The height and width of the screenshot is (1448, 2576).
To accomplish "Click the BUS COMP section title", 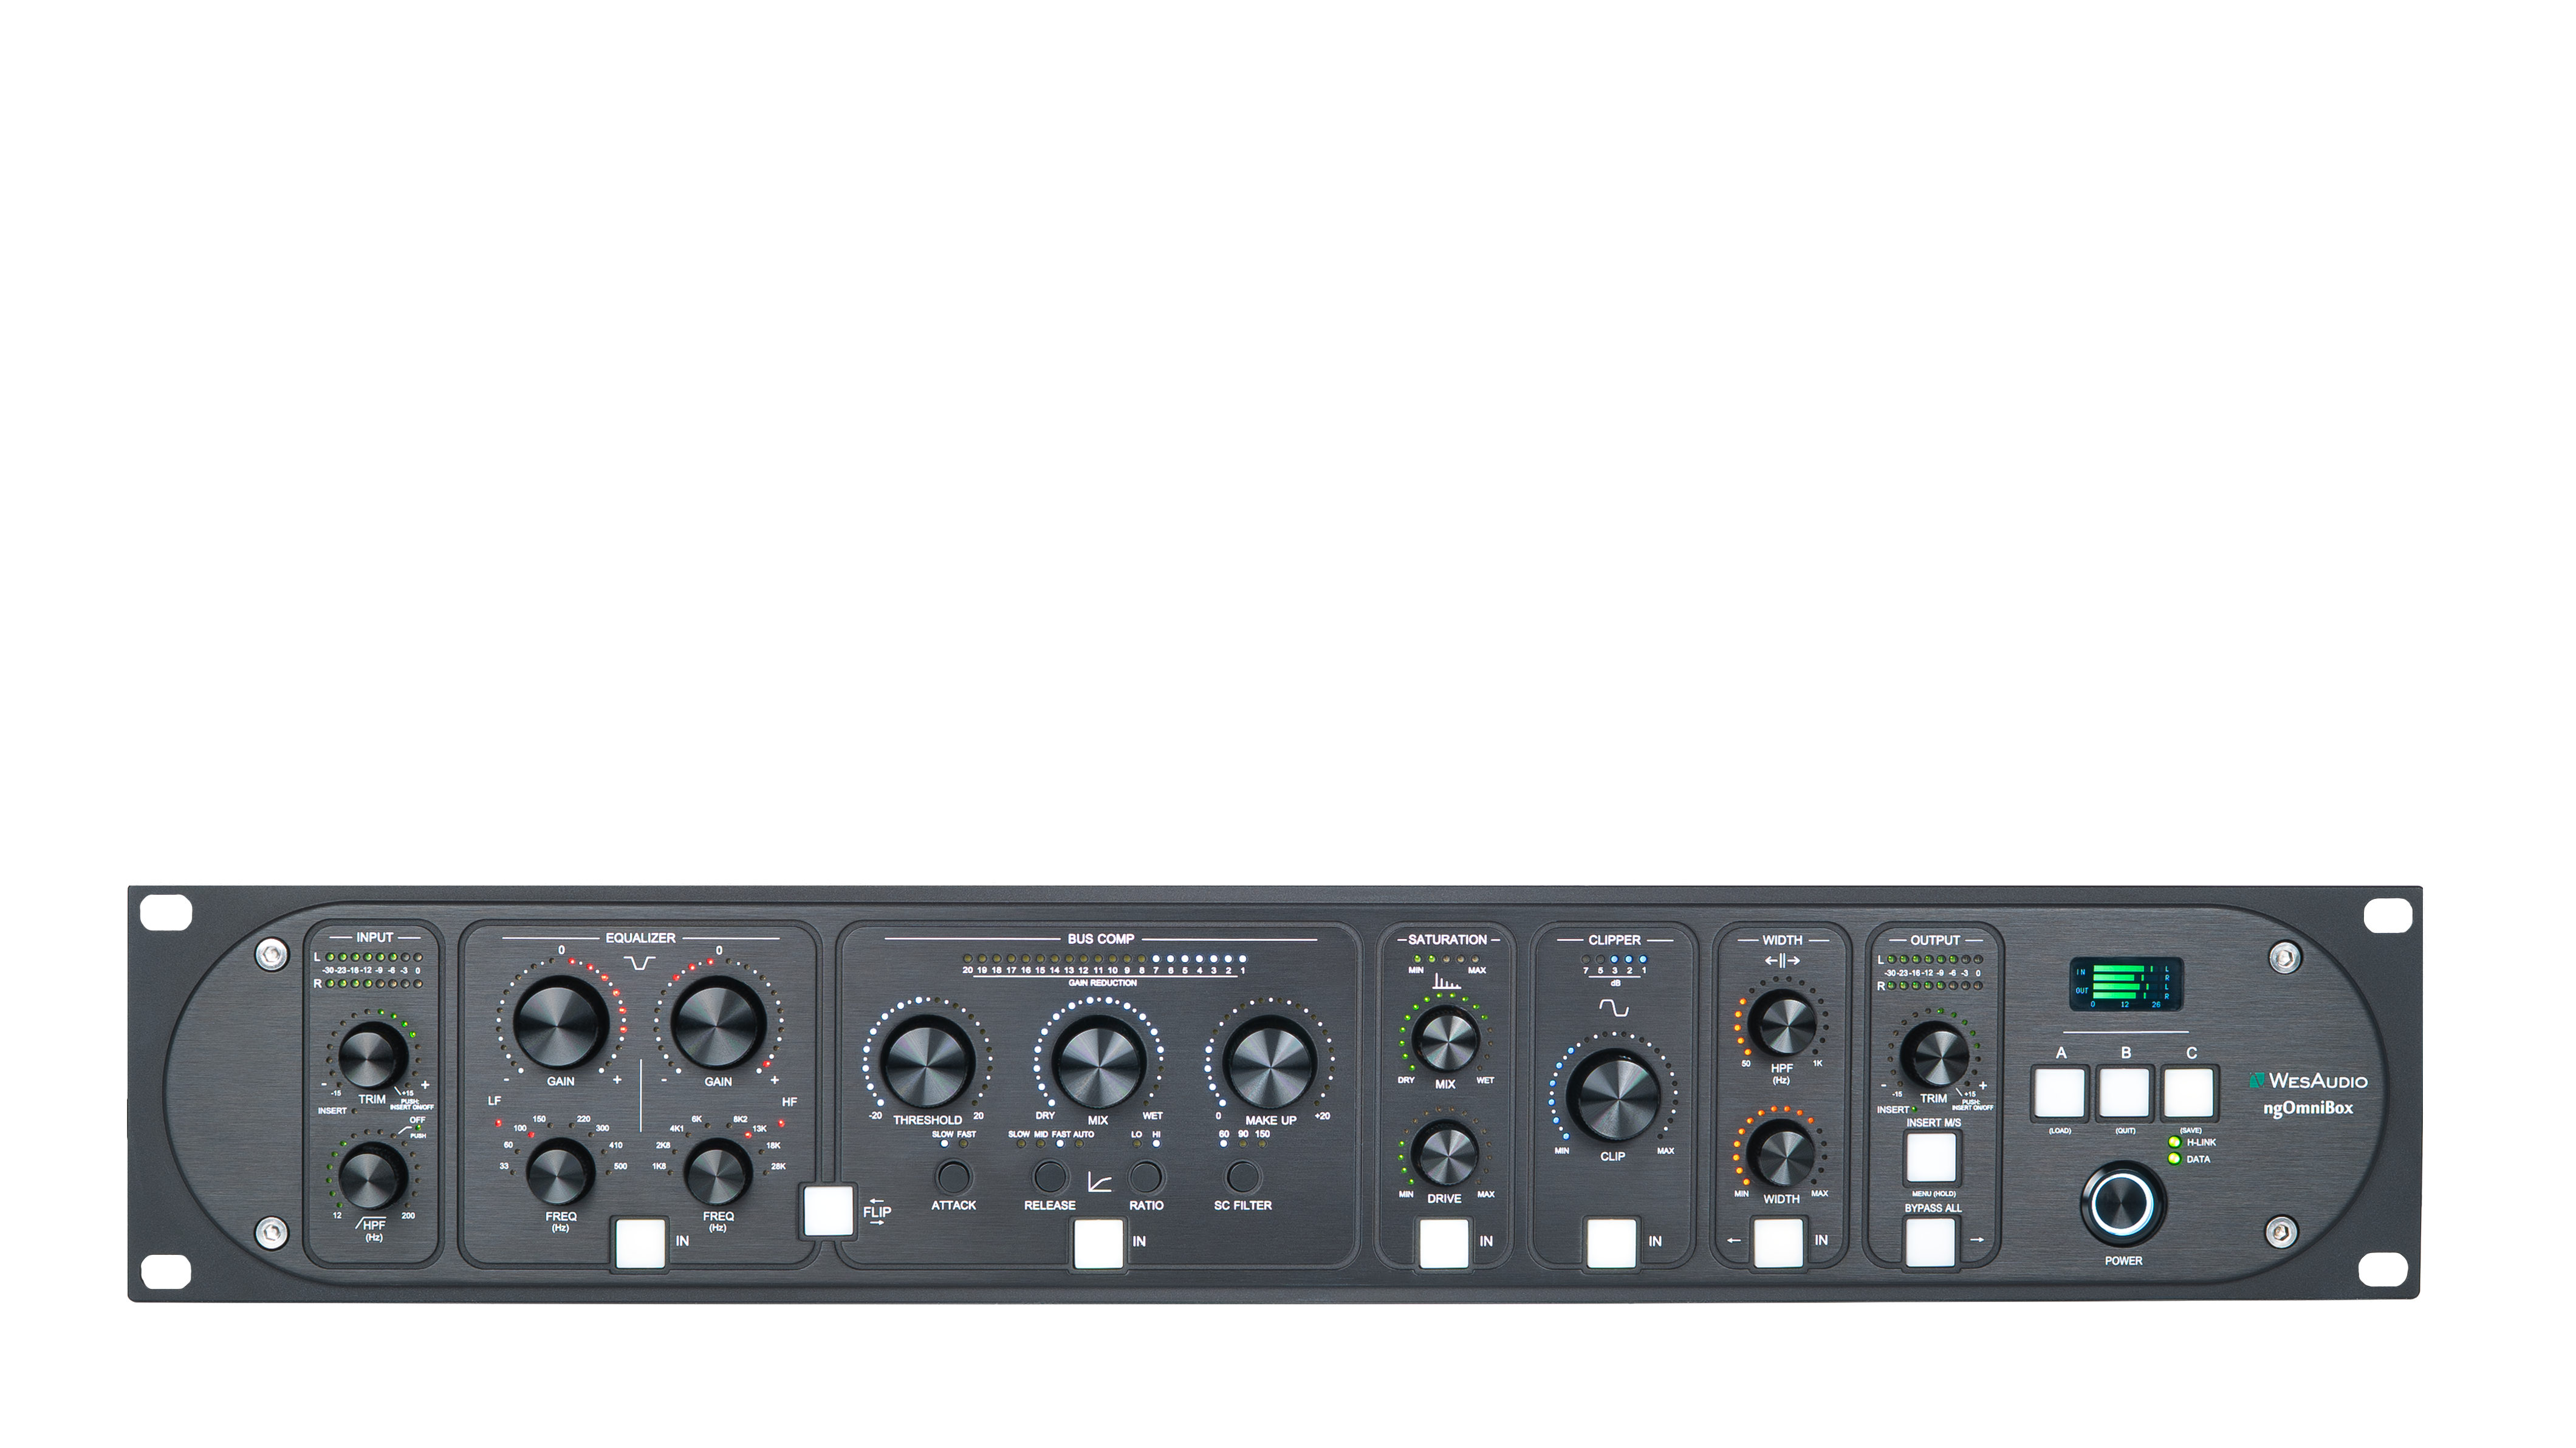I will (1100, 939).
